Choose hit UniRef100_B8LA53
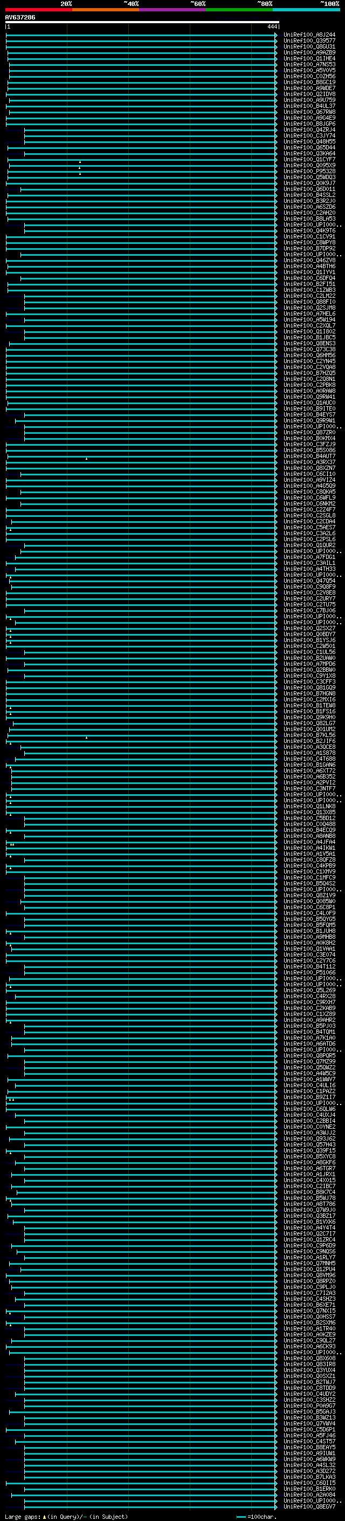 tap(309, 219)
